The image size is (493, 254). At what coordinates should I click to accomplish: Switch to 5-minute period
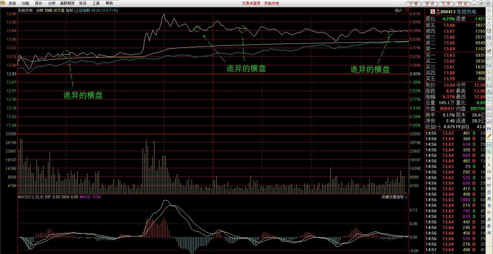pos(489,165)
